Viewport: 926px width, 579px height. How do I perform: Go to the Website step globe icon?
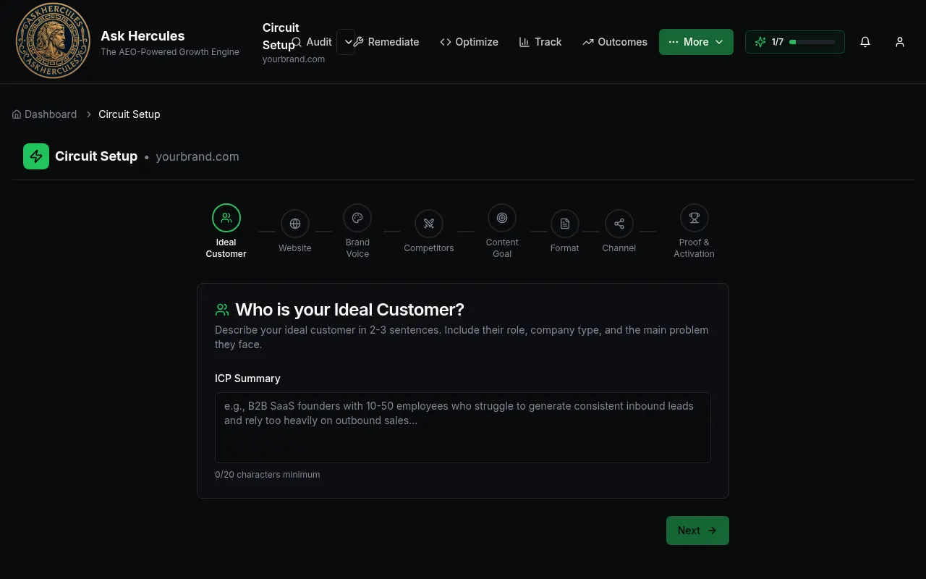[295, 224]
